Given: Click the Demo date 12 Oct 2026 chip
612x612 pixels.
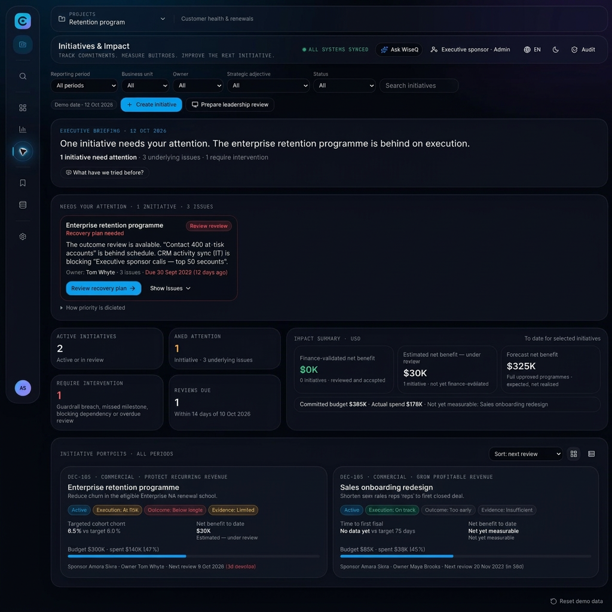Looking at the screenshot, I should coord(84,105).
